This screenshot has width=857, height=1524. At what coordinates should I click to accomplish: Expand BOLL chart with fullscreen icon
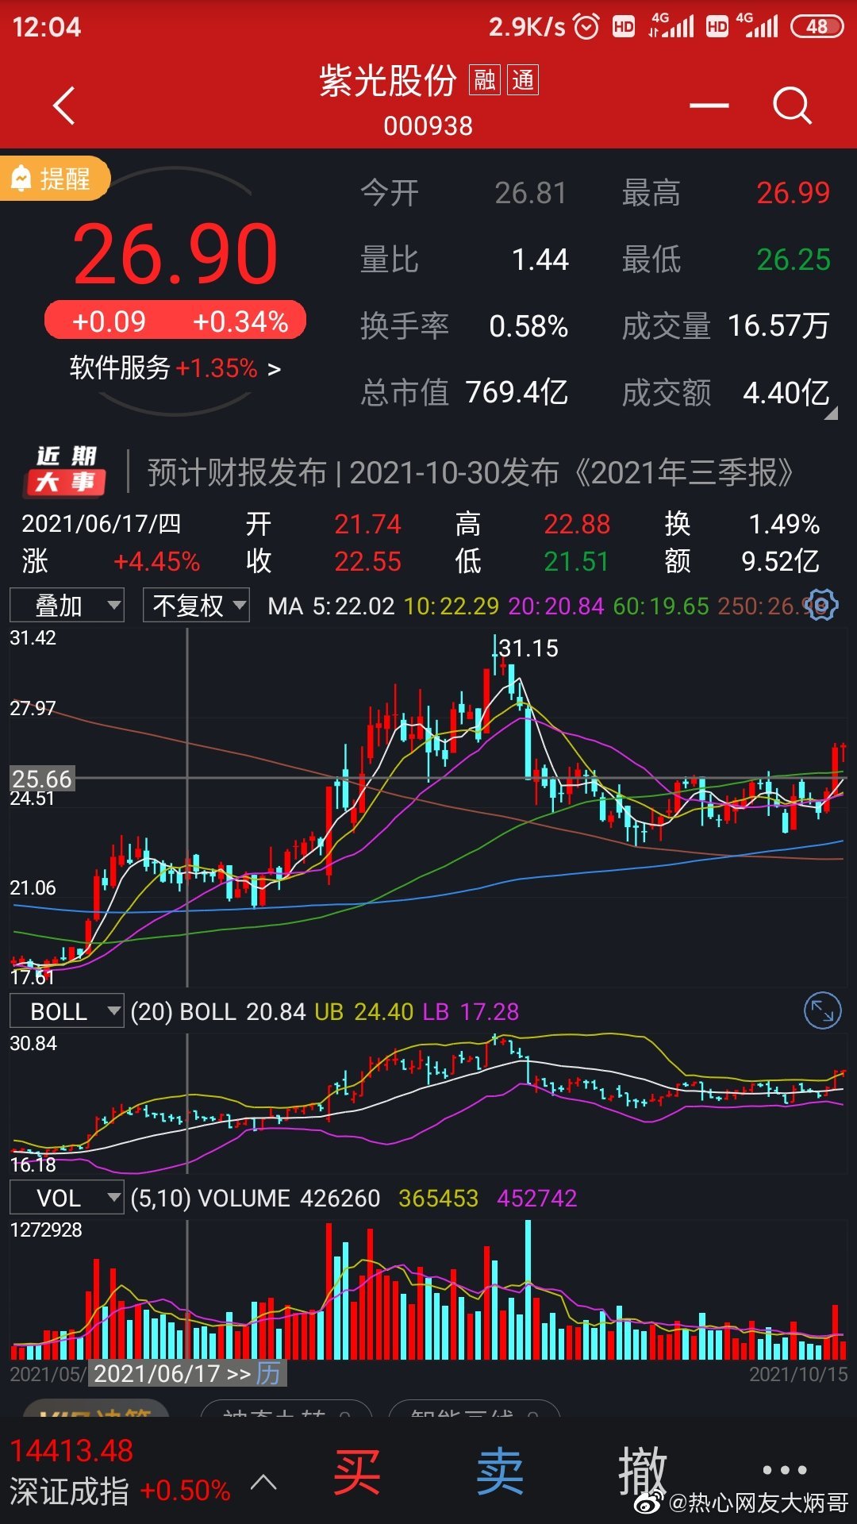[822, 1011]
